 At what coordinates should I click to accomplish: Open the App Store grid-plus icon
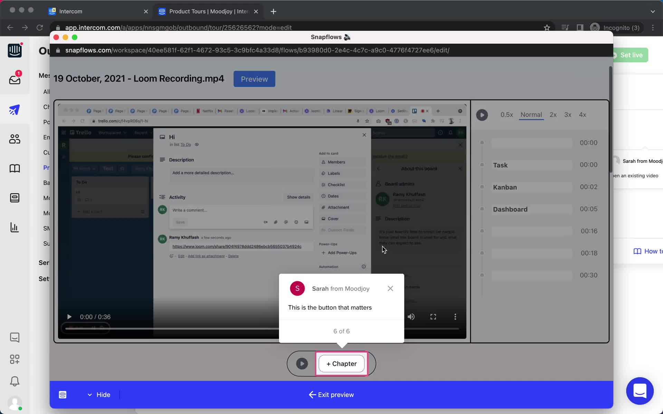pos(15,359)
